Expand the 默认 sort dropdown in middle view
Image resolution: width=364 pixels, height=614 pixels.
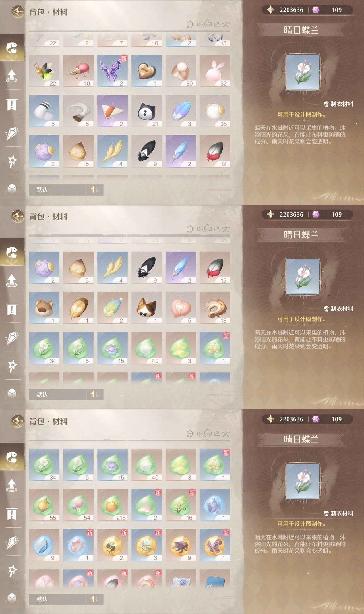tap(58, 394)
